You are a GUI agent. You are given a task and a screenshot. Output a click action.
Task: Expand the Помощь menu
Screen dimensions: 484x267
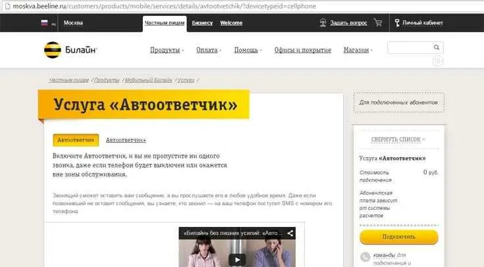[248, 50]
